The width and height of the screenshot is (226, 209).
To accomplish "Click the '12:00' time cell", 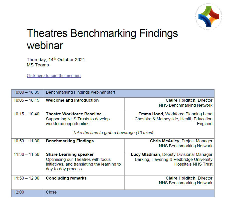I will click(27, 193).
